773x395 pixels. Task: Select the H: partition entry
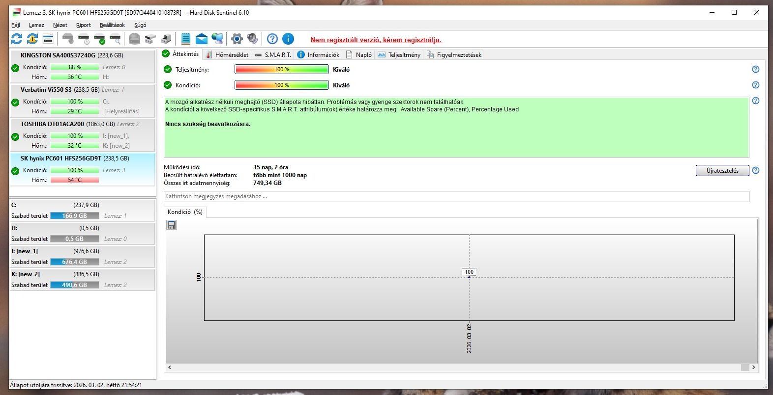tap(83, 233)
